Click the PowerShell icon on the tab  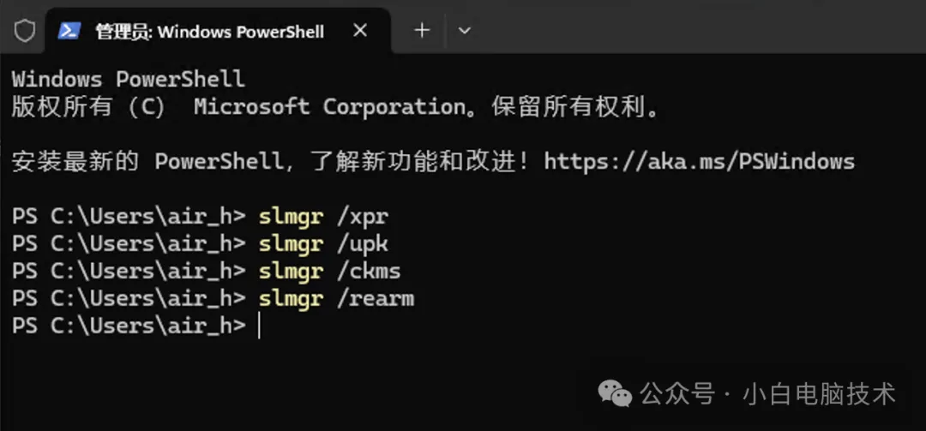pyautogui.click(x=69, y=31)
